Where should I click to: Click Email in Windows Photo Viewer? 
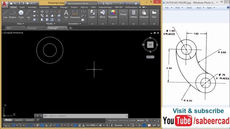click(x=189, y=8)
